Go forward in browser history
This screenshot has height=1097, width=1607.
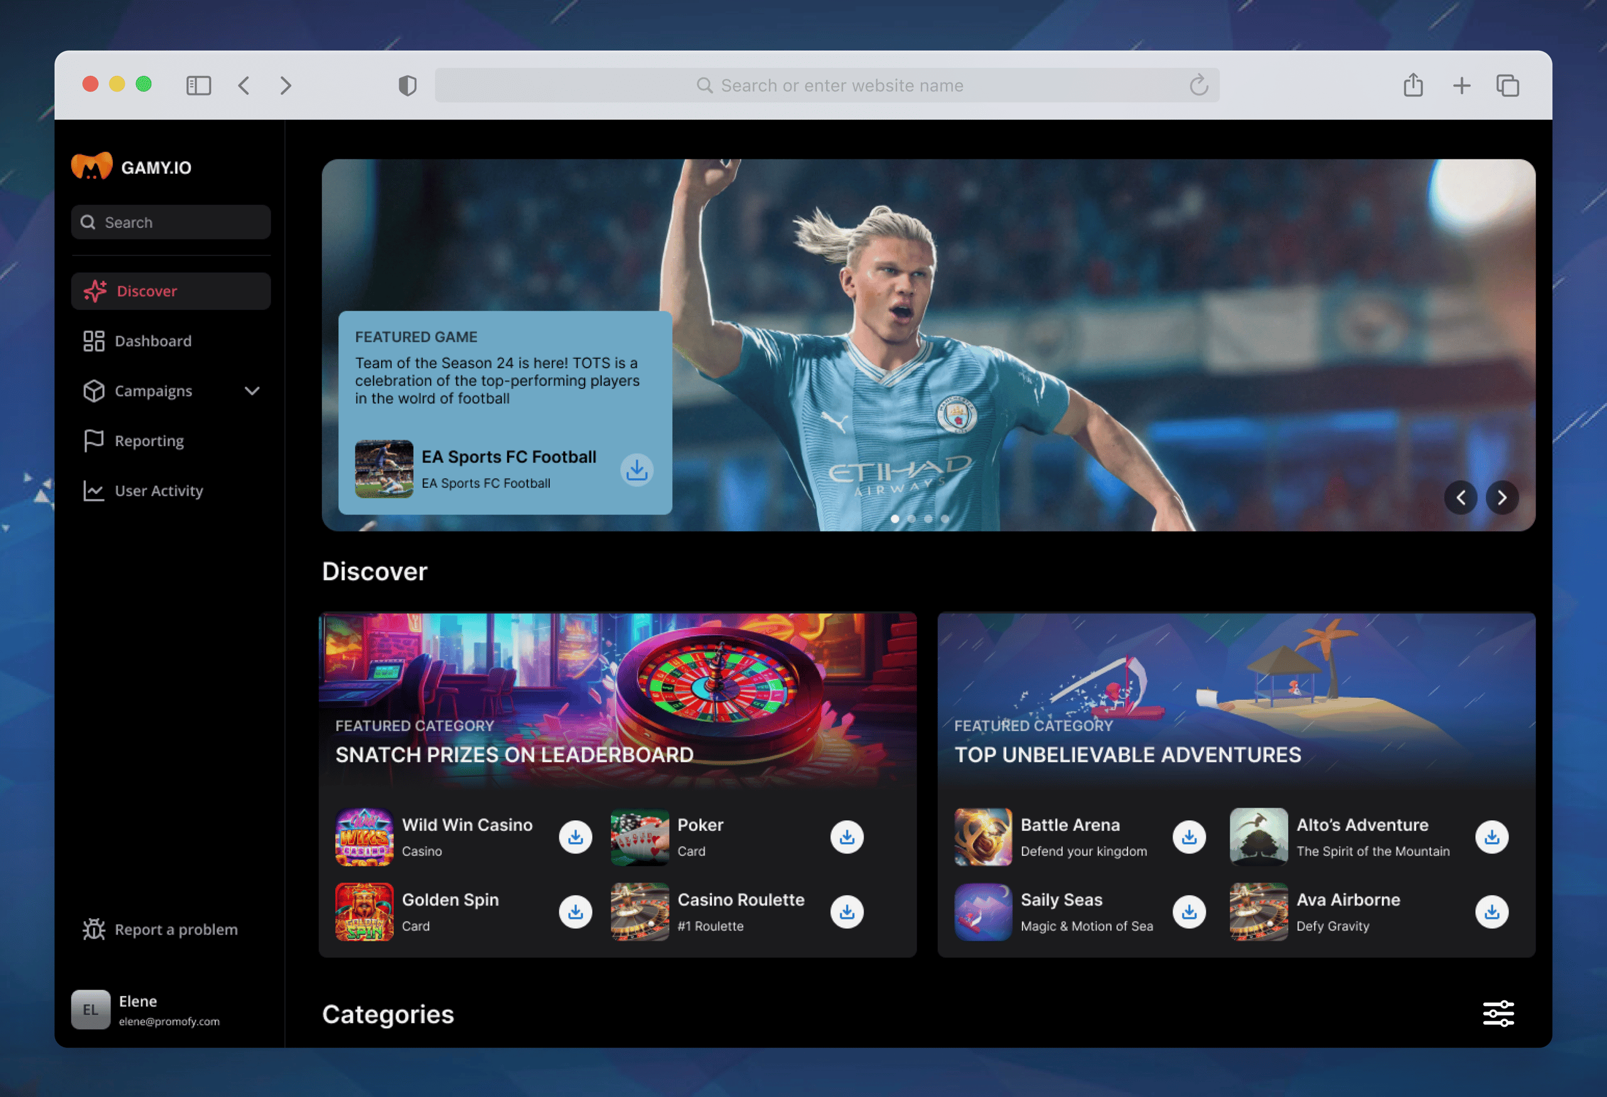[286, 85]
